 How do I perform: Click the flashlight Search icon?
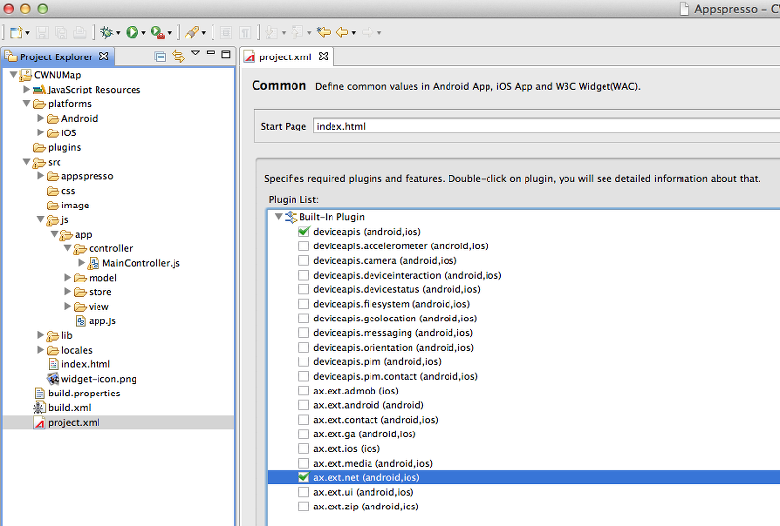tap(191, 32)
